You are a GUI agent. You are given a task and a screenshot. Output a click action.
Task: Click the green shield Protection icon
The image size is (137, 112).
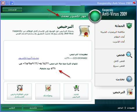[x=129, y=26]
